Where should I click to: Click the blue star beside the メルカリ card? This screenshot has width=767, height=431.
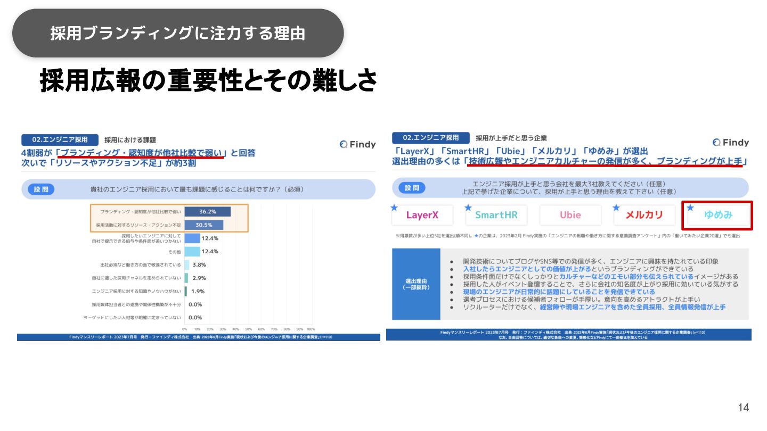[x=616, y=208]
